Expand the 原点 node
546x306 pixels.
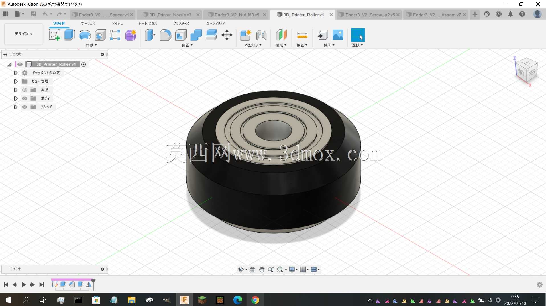(16, 90)
